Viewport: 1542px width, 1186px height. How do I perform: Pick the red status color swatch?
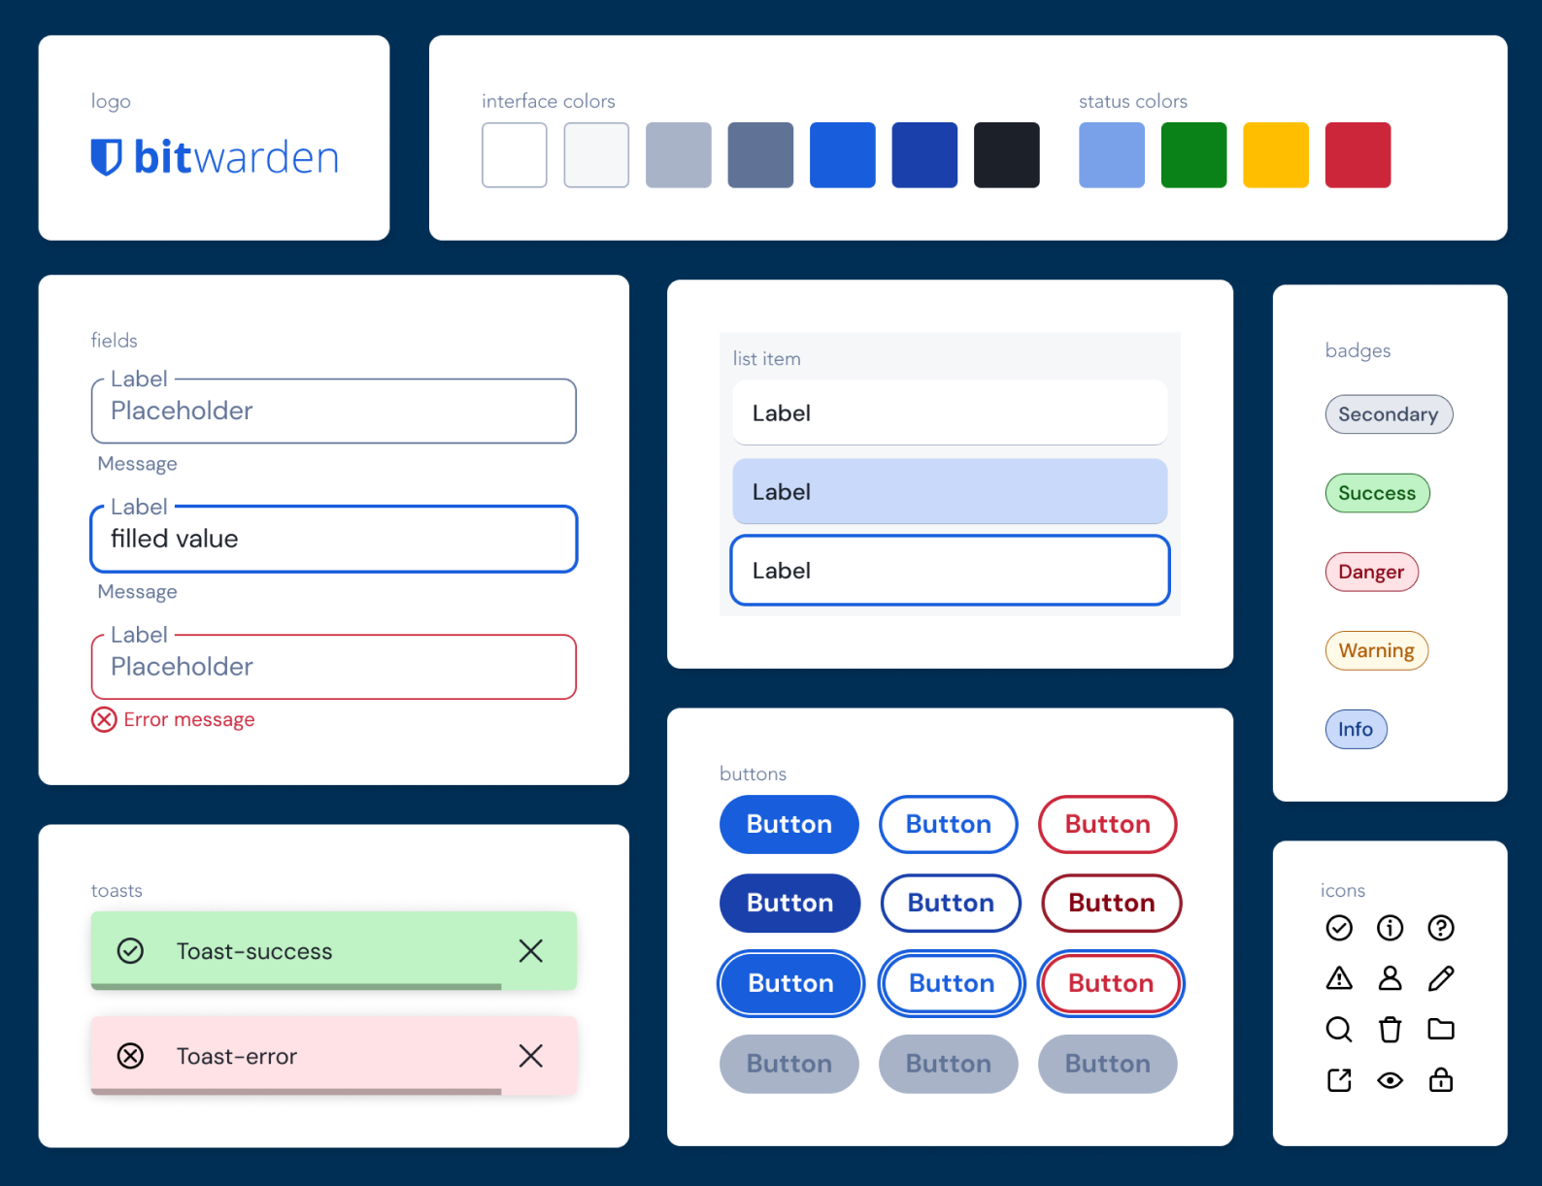coord(1358,154)
